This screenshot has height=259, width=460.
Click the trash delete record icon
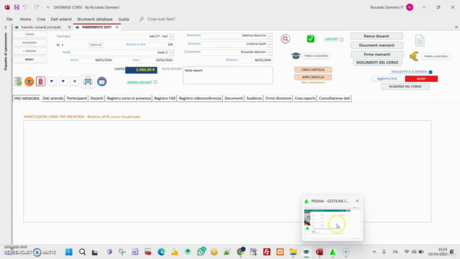[40, 81]
